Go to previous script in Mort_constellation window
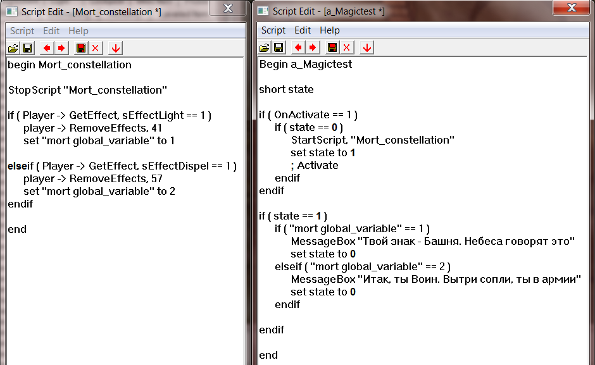This screenshot has width=595, height=365. pyautogui.click(x=47, y=48)
